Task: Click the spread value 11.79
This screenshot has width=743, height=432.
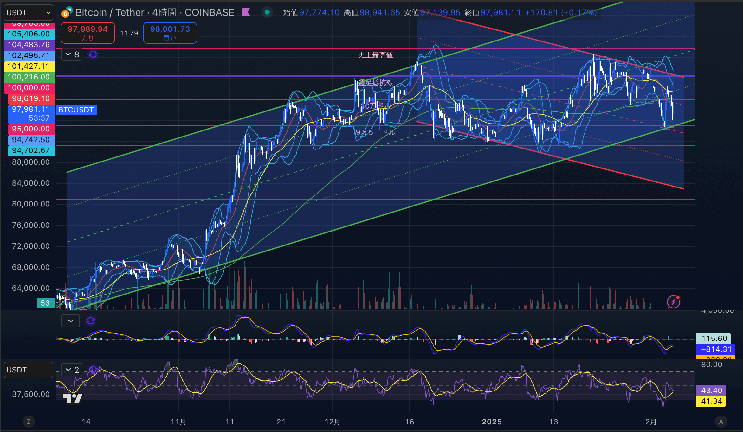Action: (129, 33)
